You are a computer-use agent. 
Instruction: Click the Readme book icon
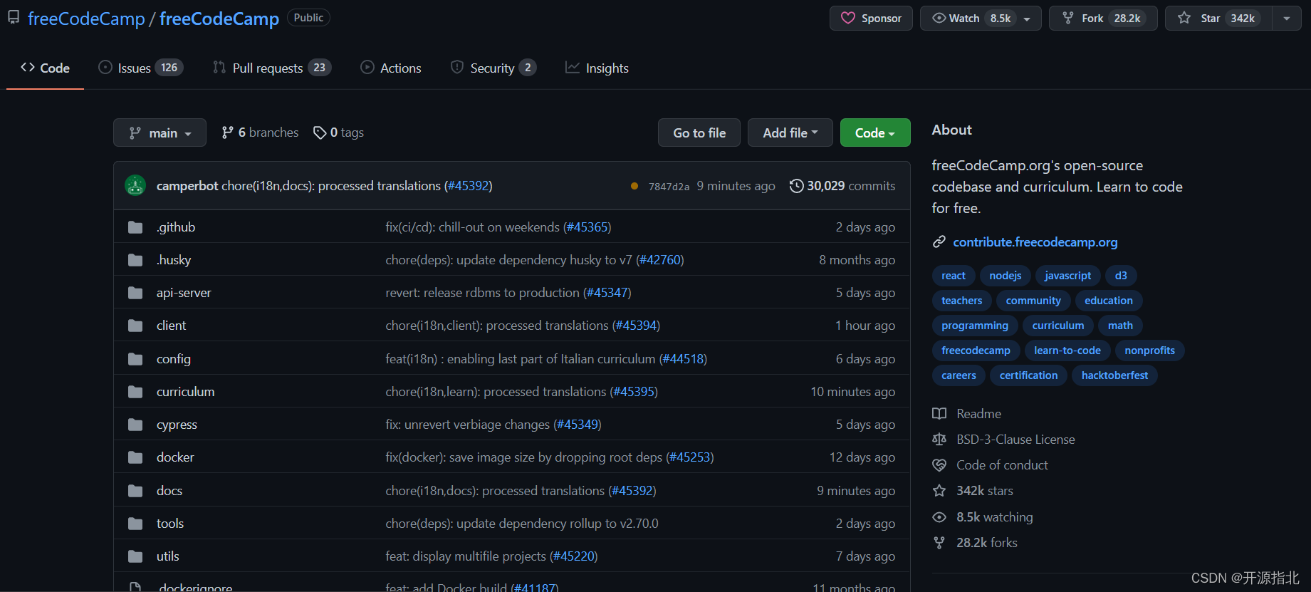[x=939, y=414]
